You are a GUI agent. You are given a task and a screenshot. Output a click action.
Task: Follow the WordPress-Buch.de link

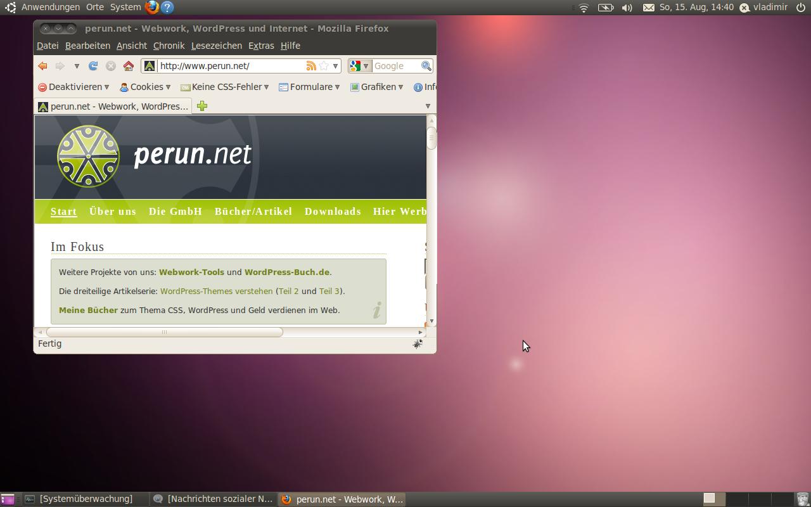[287, 272]
